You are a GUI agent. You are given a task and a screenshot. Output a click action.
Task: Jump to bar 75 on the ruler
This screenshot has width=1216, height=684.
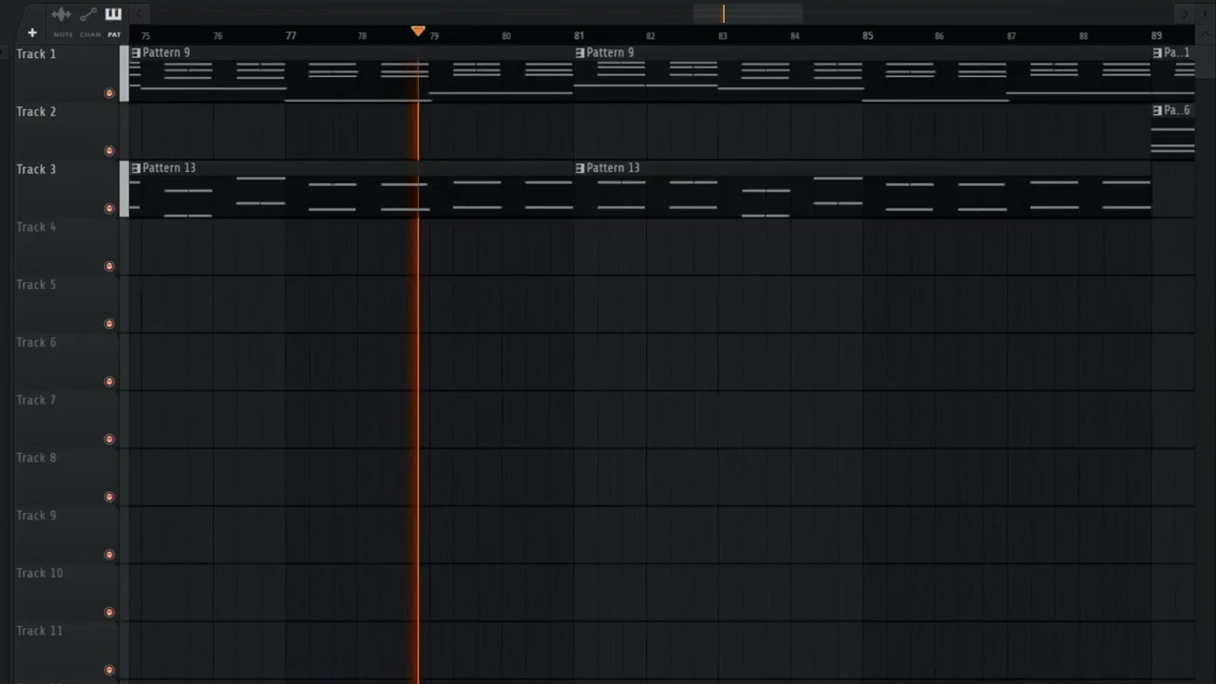pyautogui.click(x=145, y=36)
